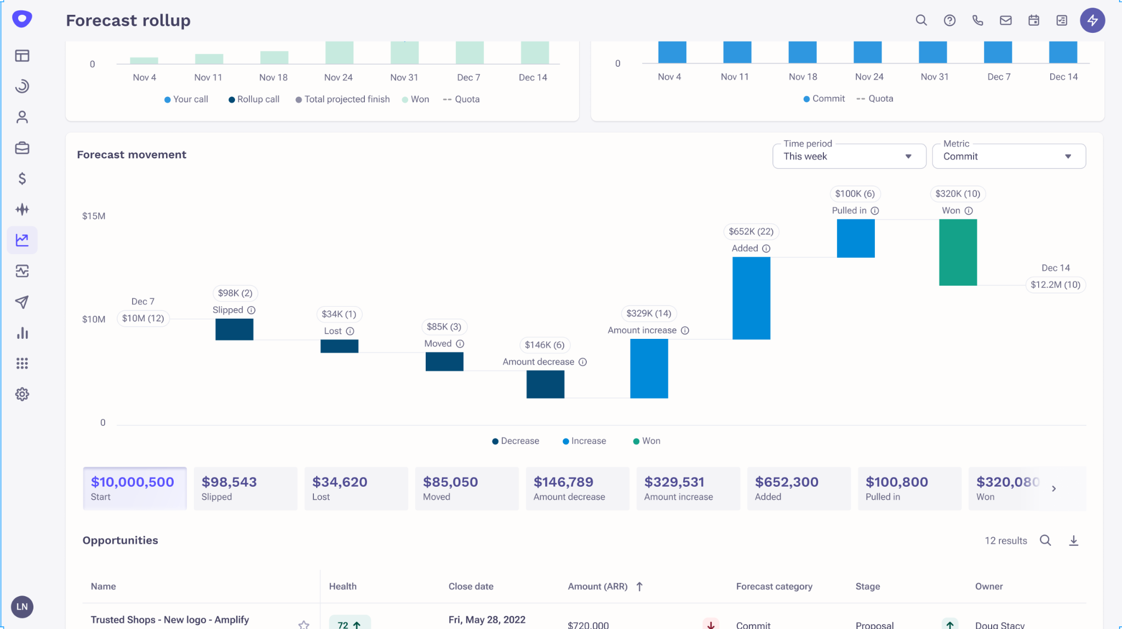Open the Metric Commit dropdown
The width and height of the screenshot is (1122, 629).
click(x=1008, y=157)
